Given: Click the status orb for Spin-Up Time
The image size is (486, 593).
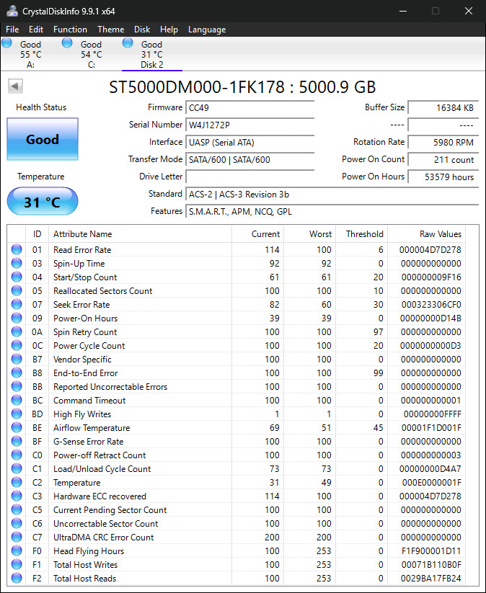Looking at the screenshot, I should point(17,263).
